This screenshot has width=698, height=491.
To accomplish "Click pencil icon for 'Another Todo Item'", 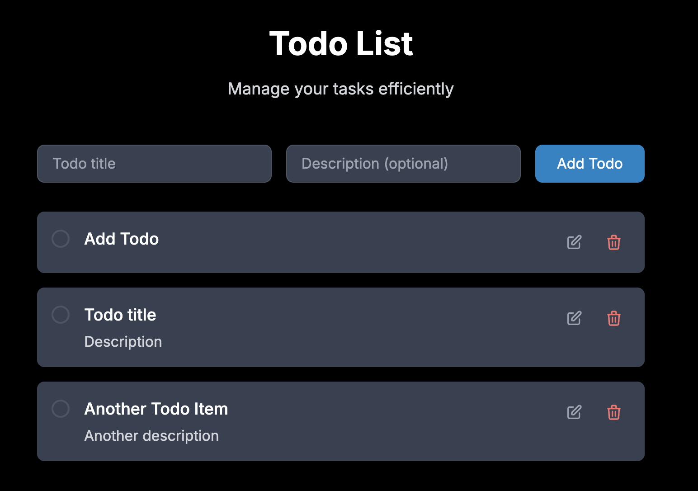I will tap(574, 412).
